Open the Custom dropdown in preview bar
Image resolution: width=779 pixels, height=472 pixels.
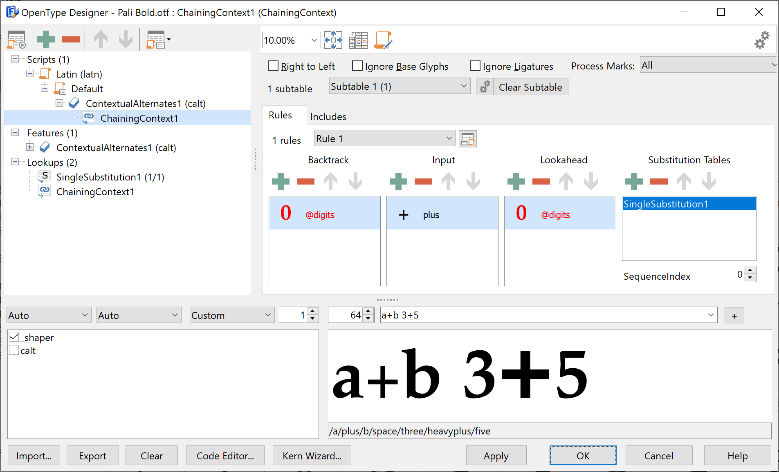[232, 315]
